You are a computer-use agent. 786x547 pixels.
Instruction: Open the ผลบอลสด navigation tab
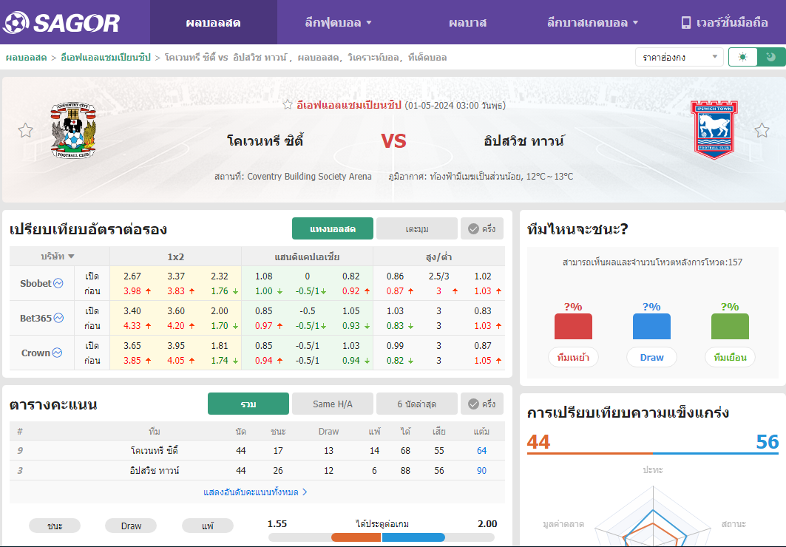point(213,22)
